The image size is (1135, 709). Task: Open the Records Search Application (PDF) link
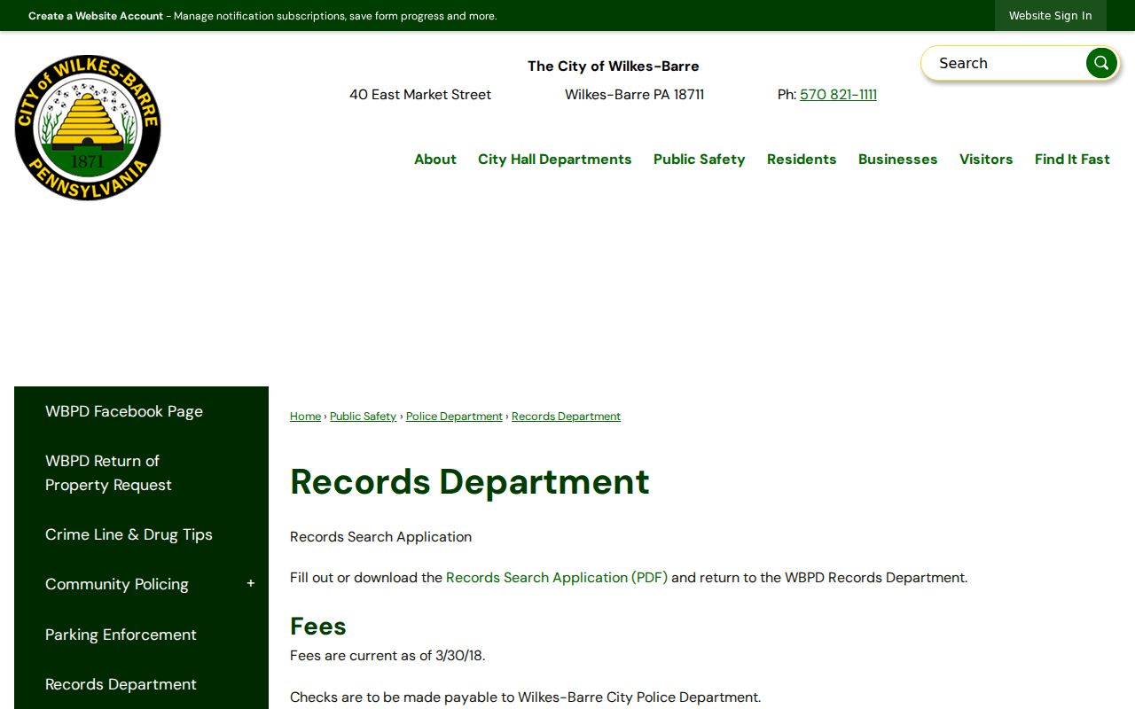pos(557,578)
